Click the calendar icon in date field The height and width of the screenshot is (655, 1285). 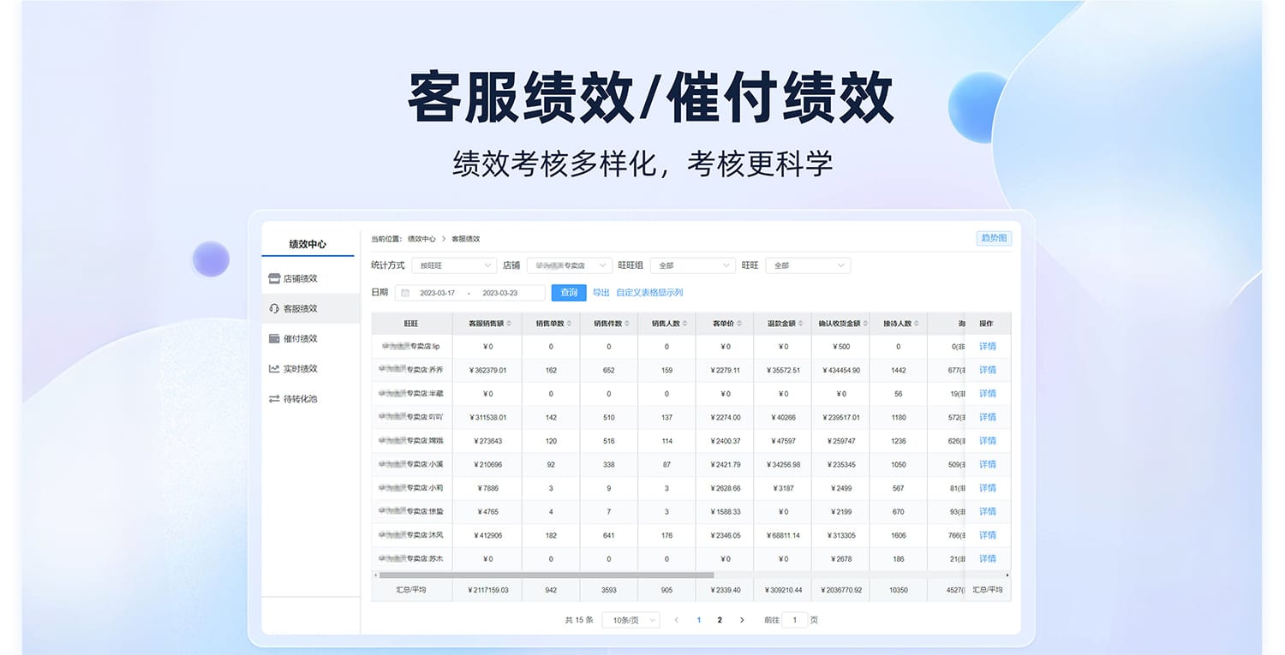coord(405,293)
